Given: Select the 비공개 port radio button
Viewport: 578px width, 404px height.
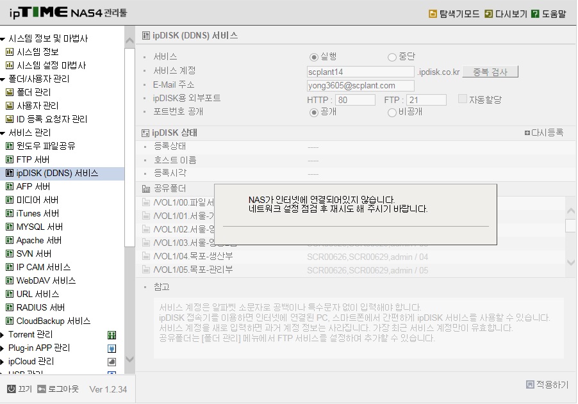Looking at the screenshot, I should (392, 112).
